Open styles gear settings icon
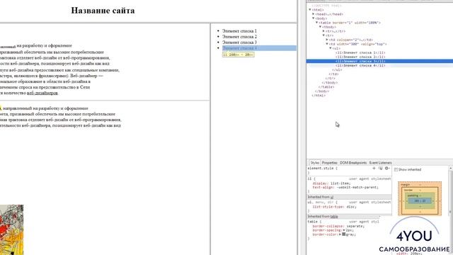Viewport: 453px width, 255px height. click(387, 169)
